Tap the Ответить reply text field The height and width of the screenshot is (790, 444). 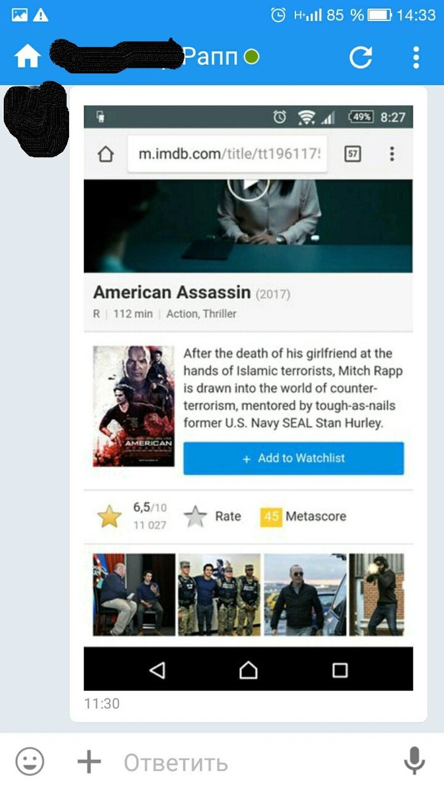(x=254, y=762)
